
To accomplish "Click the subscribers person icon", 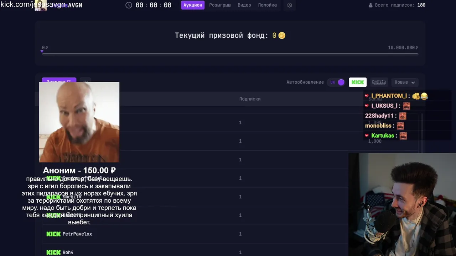I will [370, 5].
